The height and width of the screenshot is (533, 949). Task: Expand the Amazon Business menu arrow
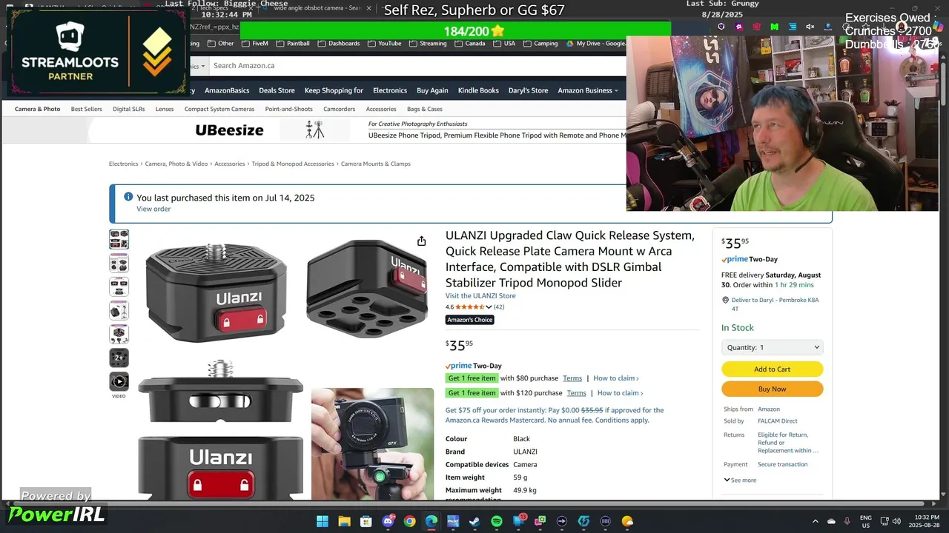tap(616, 90)
